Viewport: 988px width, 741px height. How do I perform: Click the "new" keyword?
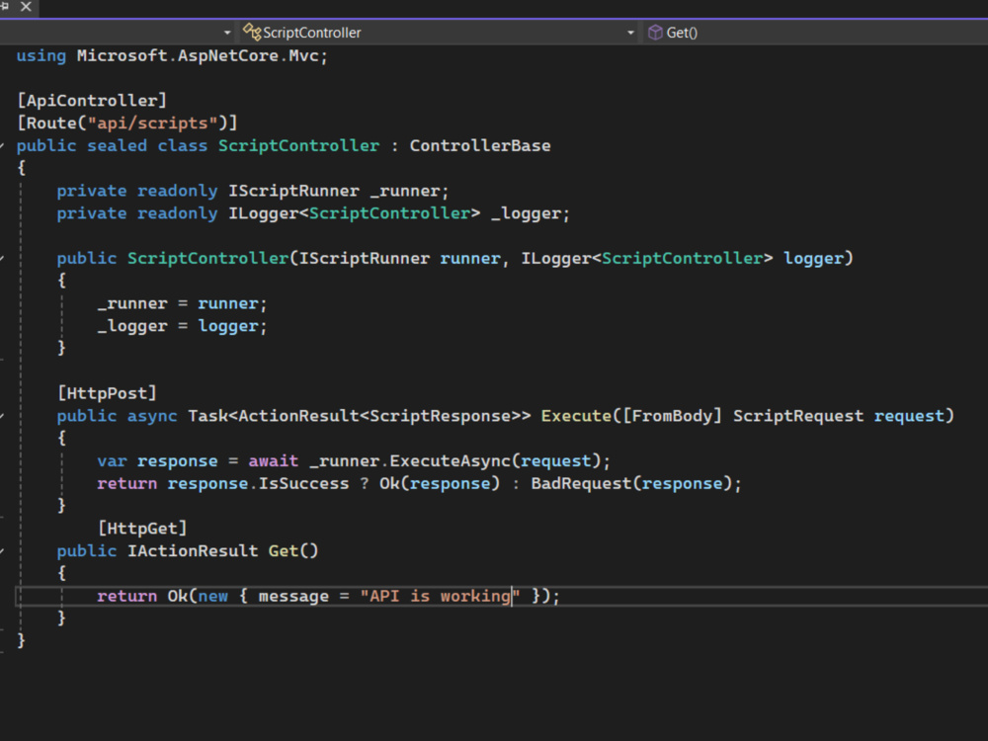(213, 596)
